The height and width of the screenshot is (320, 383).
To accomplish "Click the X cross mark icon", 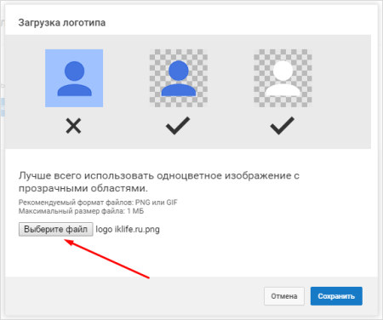I will (73, 126).
